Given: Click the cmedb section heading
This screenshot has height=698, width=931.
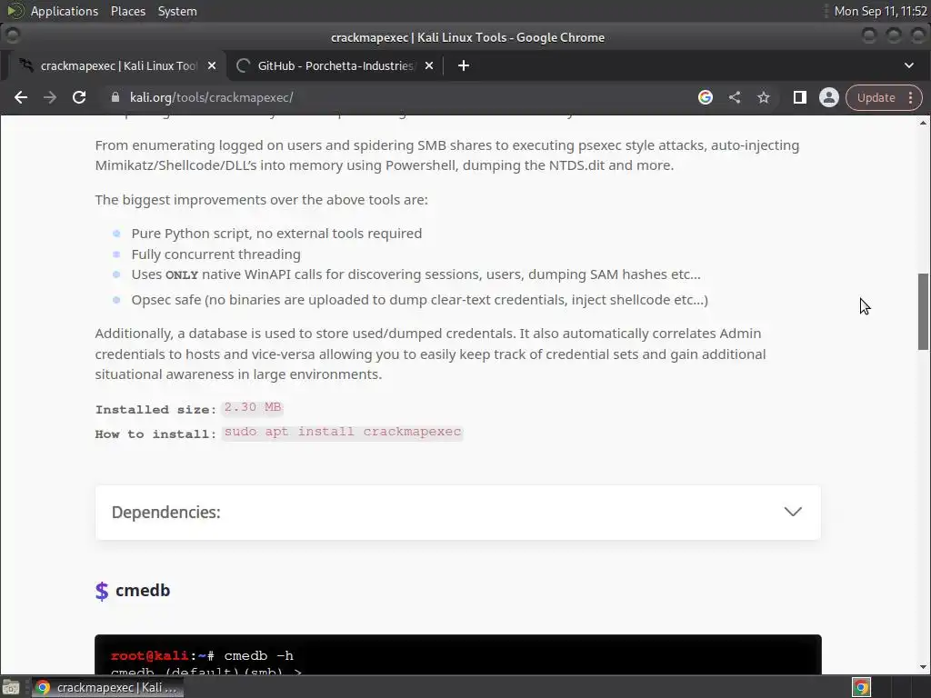Looking at the screenshot, I should [143, 591].
